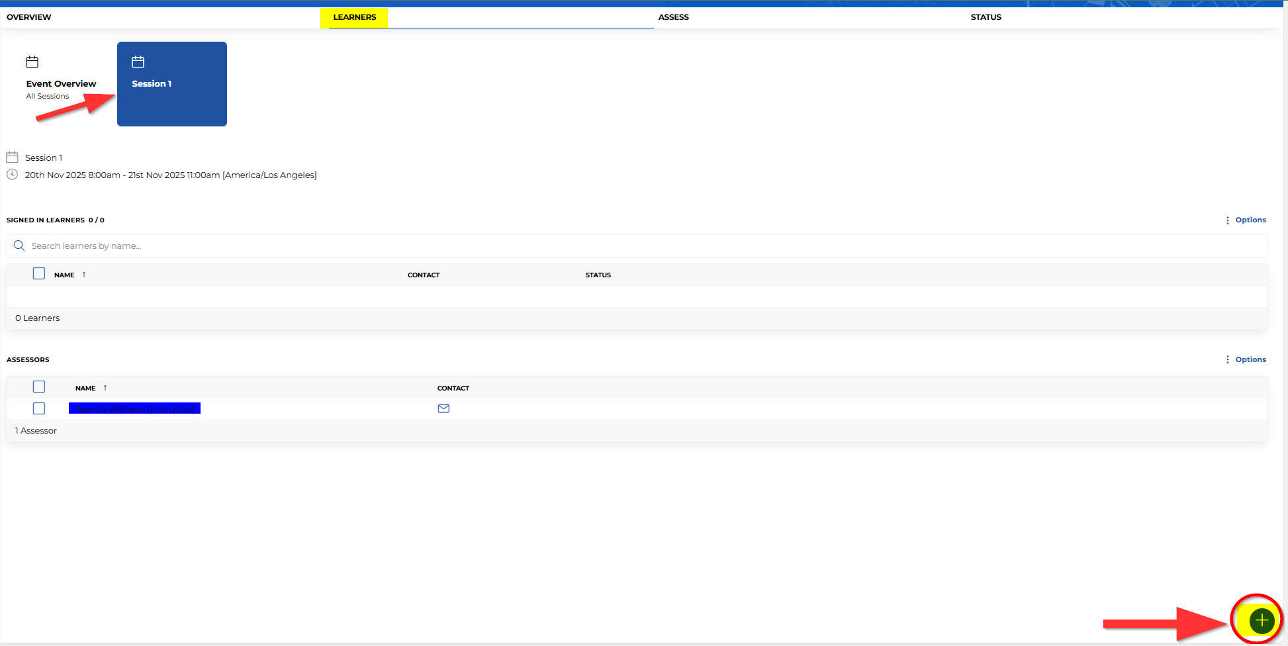This screenshot has height=646, width=1288.
Task: Click the email envelope icon for assessor
Action: click(443, 408)
